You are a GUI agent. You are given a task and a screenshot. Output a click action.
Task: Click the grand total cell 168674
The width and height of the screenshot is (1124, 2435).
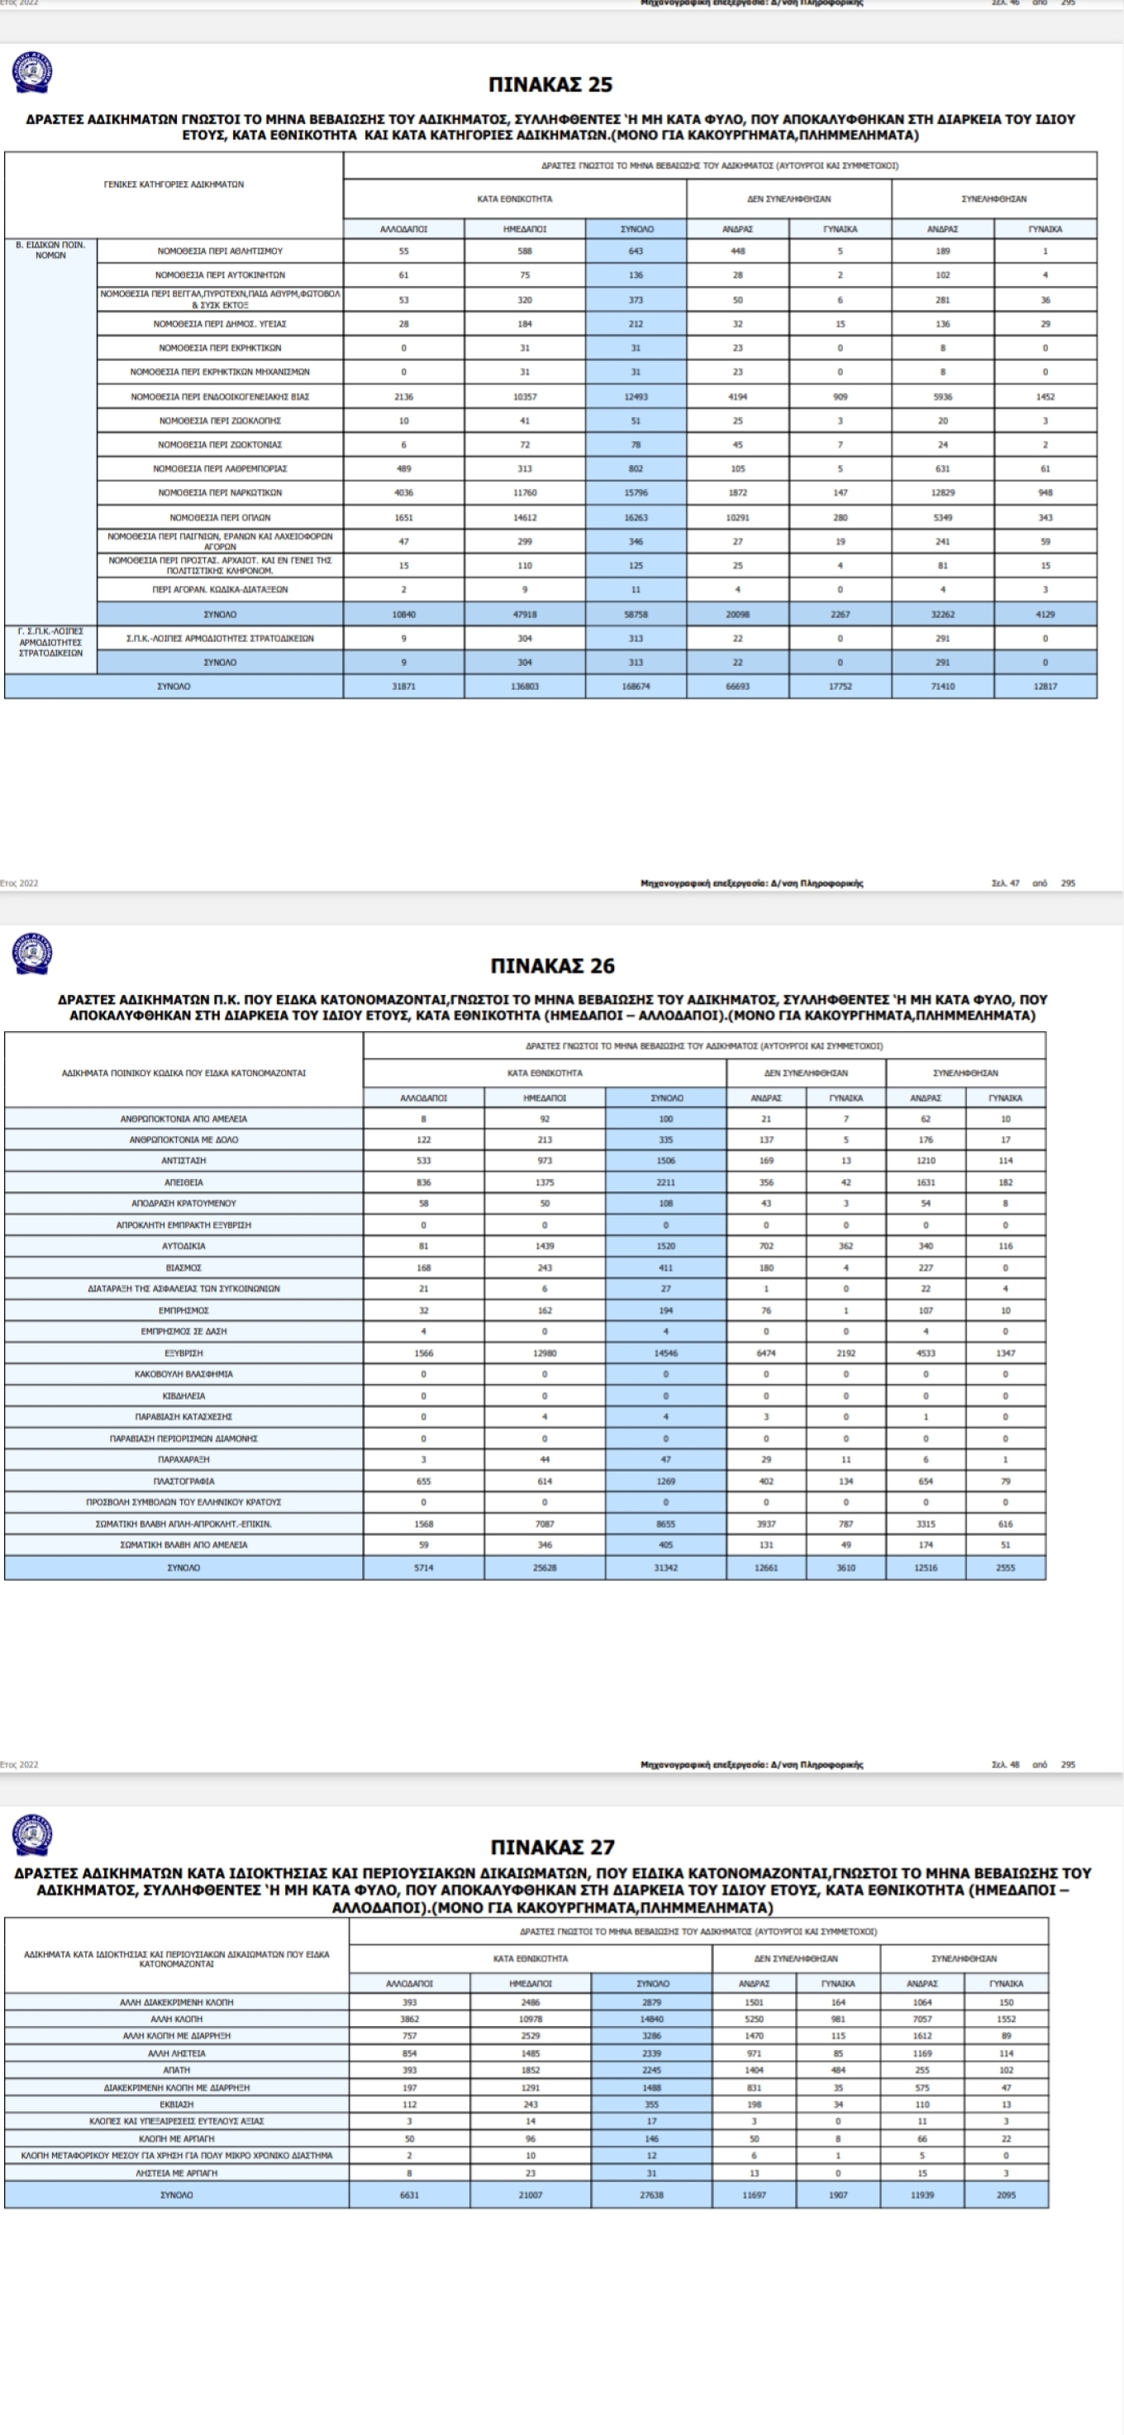(x=636, y=687)
